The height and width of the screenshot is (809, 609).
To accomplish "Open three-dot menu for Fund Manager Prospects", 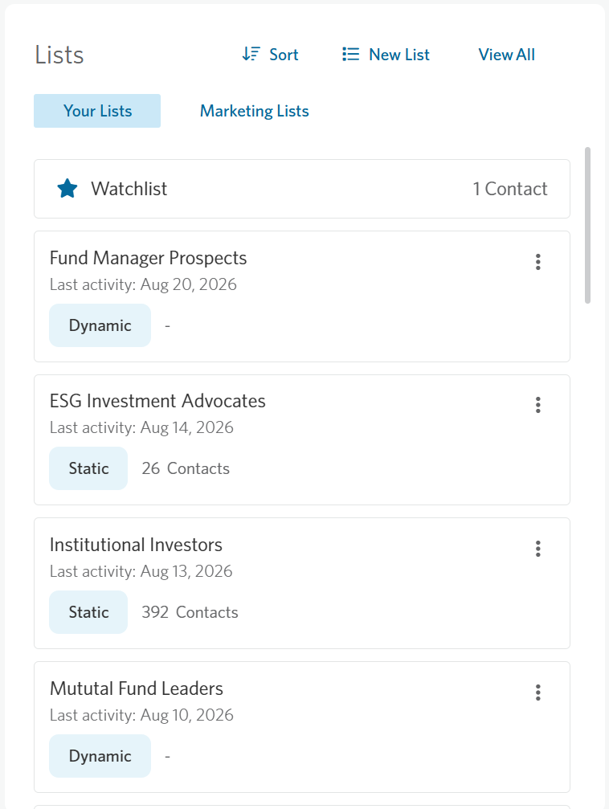I will tap(537, 262).
